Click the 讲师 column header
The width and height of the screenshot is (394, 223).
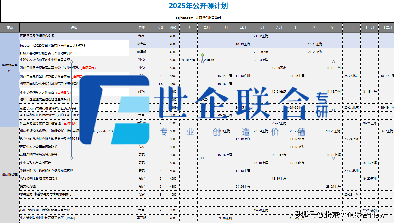[141, 27]
